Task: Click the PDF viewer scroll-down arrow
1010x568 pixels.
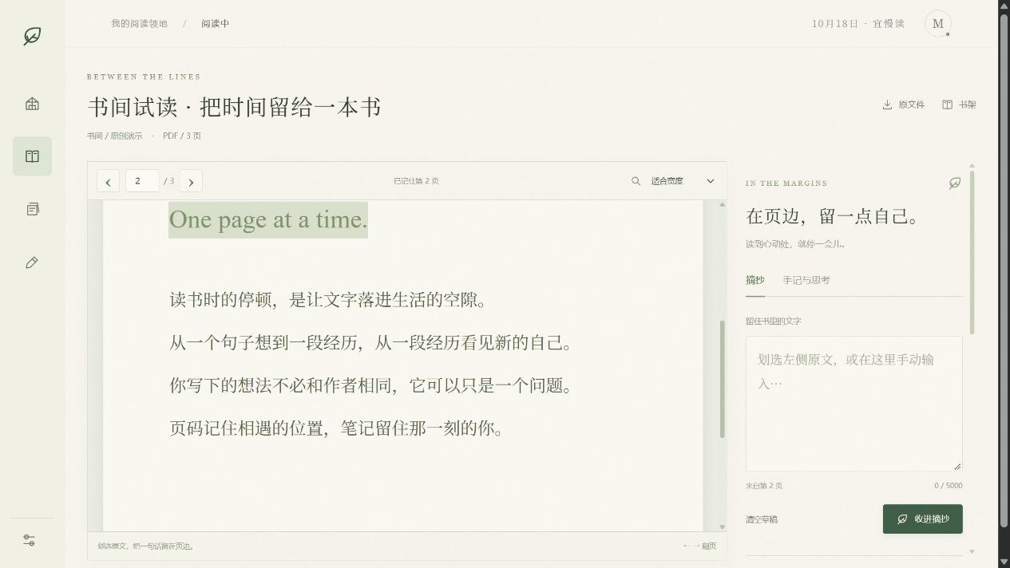Action: (x=723, y=527)
